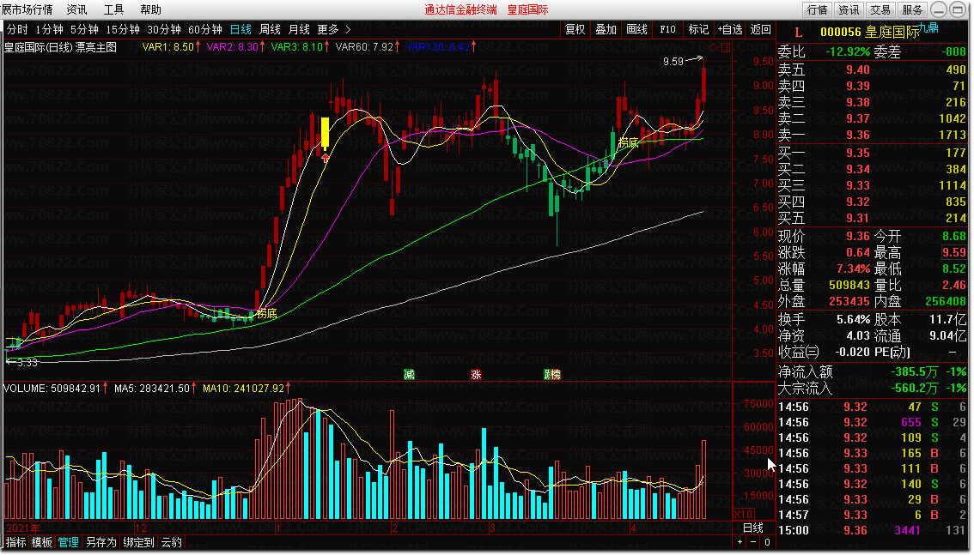The image size is (974, 555).
Task: Click the 买一 price 9.35
Action: (857, 153)
